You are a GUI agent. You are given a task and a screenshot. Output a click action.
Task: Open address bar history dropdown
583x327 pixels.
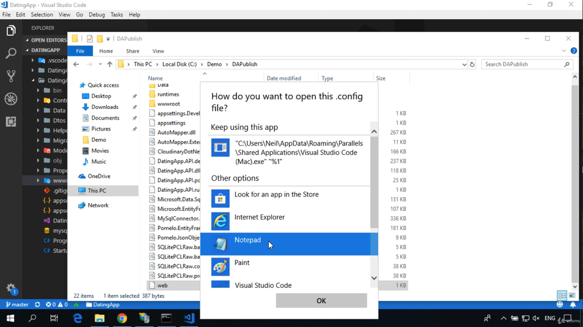tap(464, 64)
